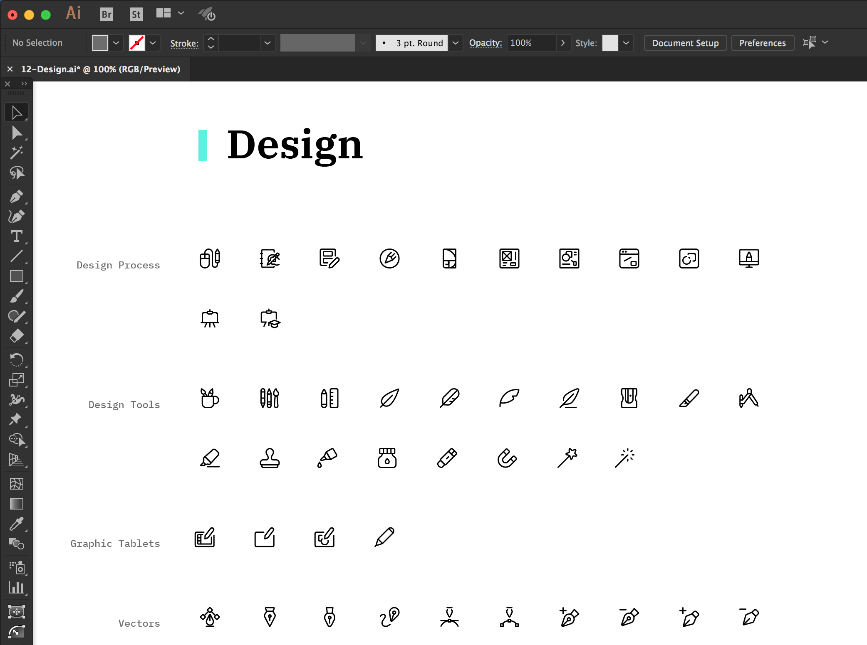The height and width of the screenshot is (645, 867).
Task: Click the Opacity 100% input field
Action: (x=531, y=43)
